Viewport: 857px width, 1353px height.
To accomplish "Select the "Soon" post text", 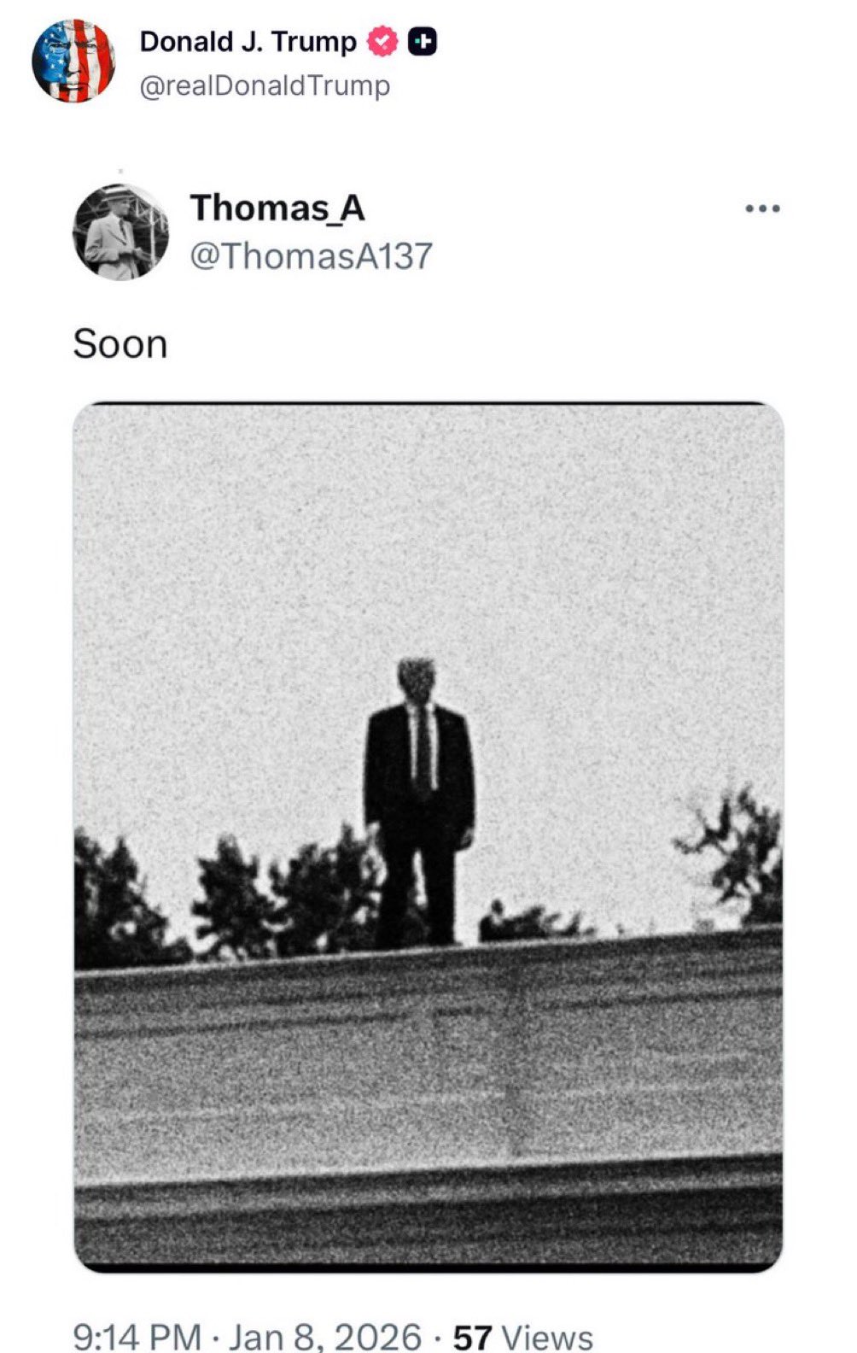I will point(120,344).
